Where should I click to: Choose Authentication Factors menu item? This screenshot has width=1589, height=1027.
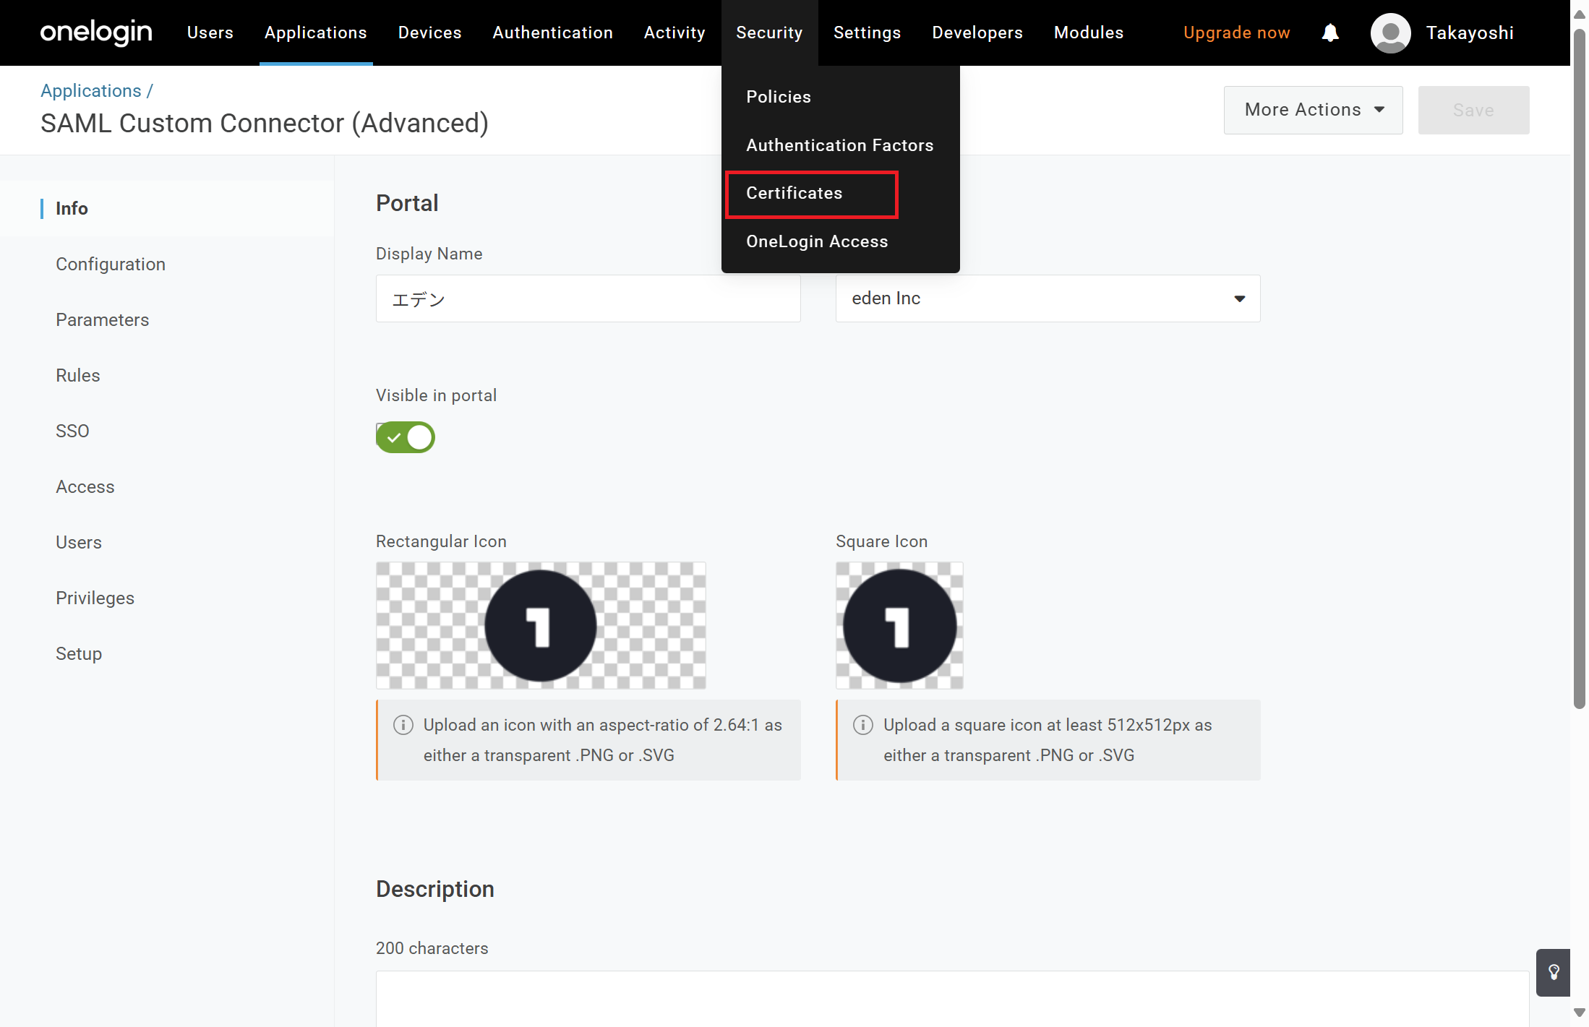coord(839,145)
